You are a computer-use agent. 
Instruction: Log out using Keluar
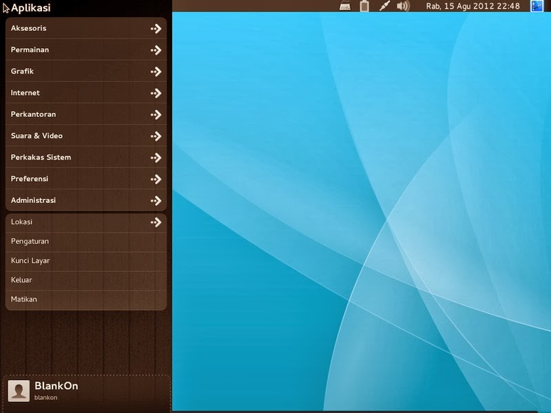pos(21,279)
